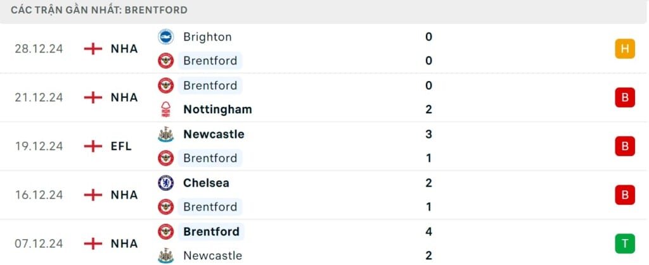
Task: Click Newcastle crest in the 07.12.24 match
Action: click(x=165, y=256)
